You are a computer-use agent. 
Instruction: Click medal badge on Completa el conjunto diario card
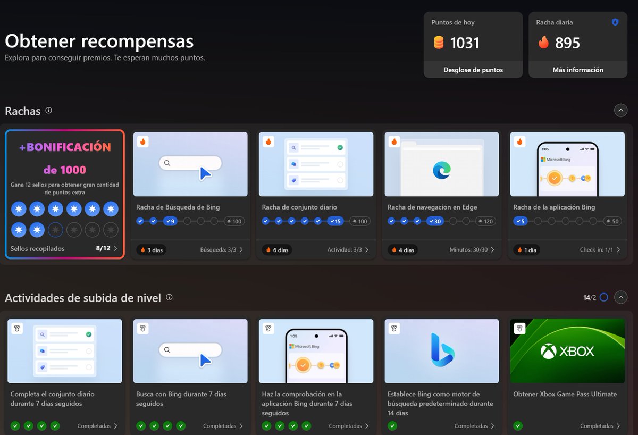[x=17, y=329]
